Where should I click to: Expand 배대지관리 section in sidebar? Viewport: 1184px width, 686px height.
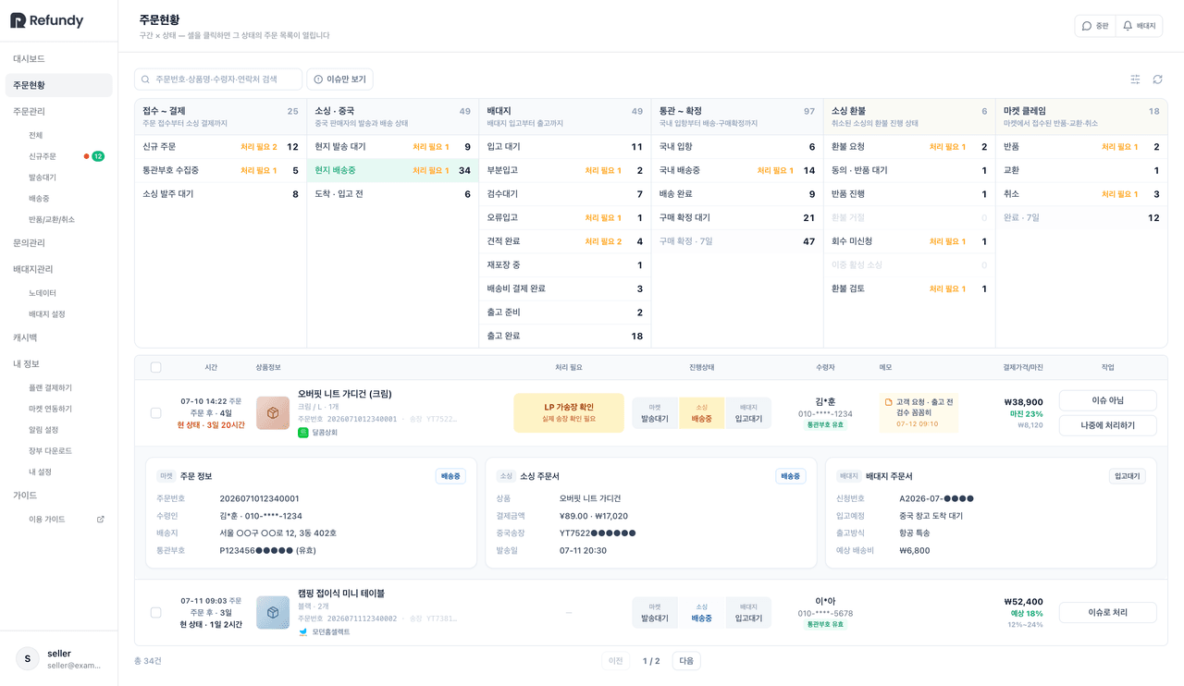59,269
